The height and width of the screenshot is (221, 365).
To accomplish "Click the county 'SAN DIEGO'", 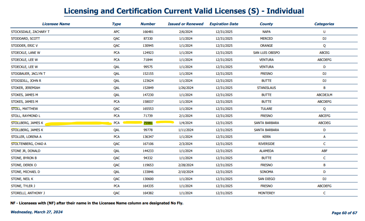I will 266,179.
